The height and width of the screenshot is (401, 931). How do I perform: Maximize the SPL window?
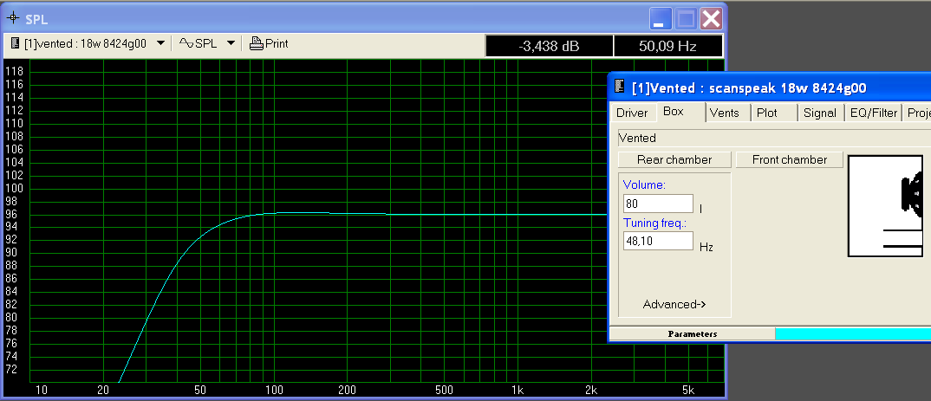coord(686,19)
